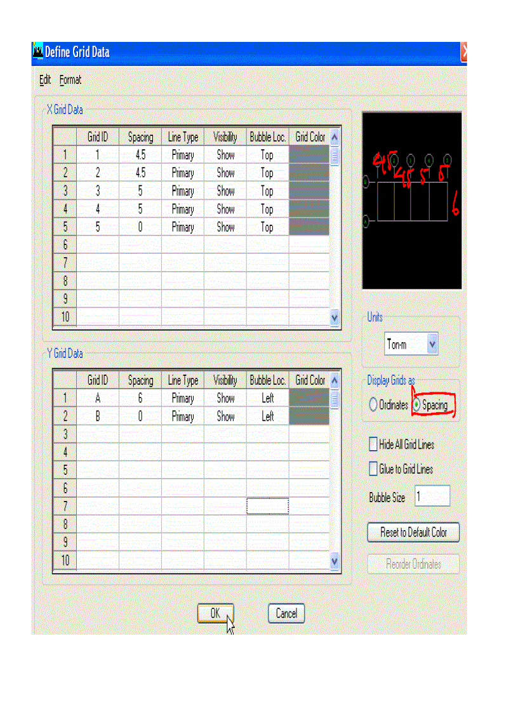Click the Define Grid Data title bar icon
This screenshot has width=518, height=713.
[x=38, y=51]
